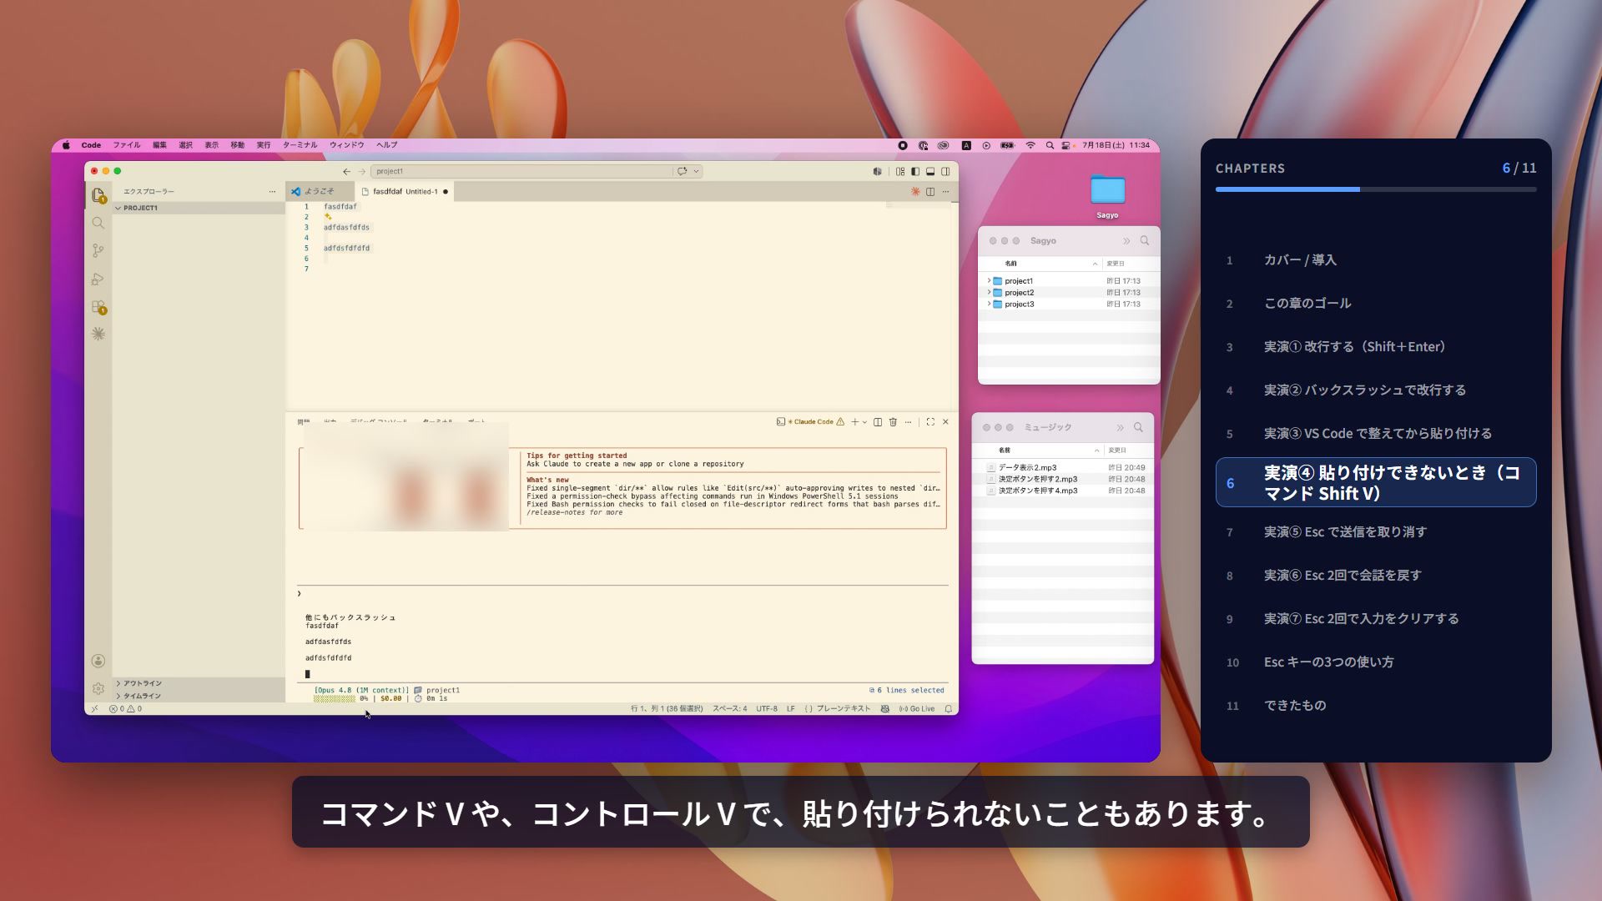This screenshot has height=901, width=1602.
Task: Open the ファイル menu
Action: (x=127, y=145)
